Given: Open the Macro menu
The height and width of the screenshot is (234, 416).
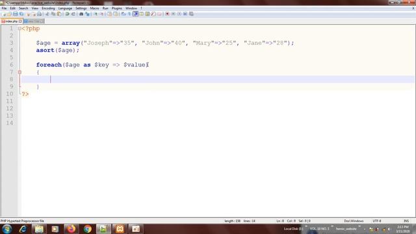Looking at the screenshot, I should pos(94,8).
